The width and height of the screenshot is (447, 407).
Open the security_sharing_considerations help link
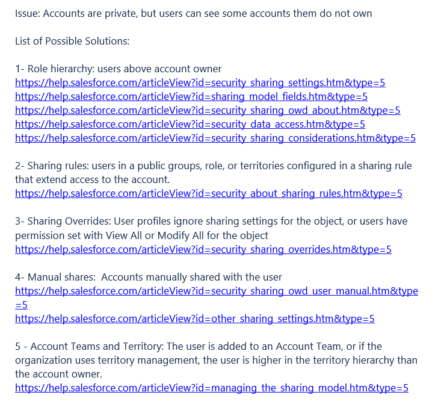[215, 138]
